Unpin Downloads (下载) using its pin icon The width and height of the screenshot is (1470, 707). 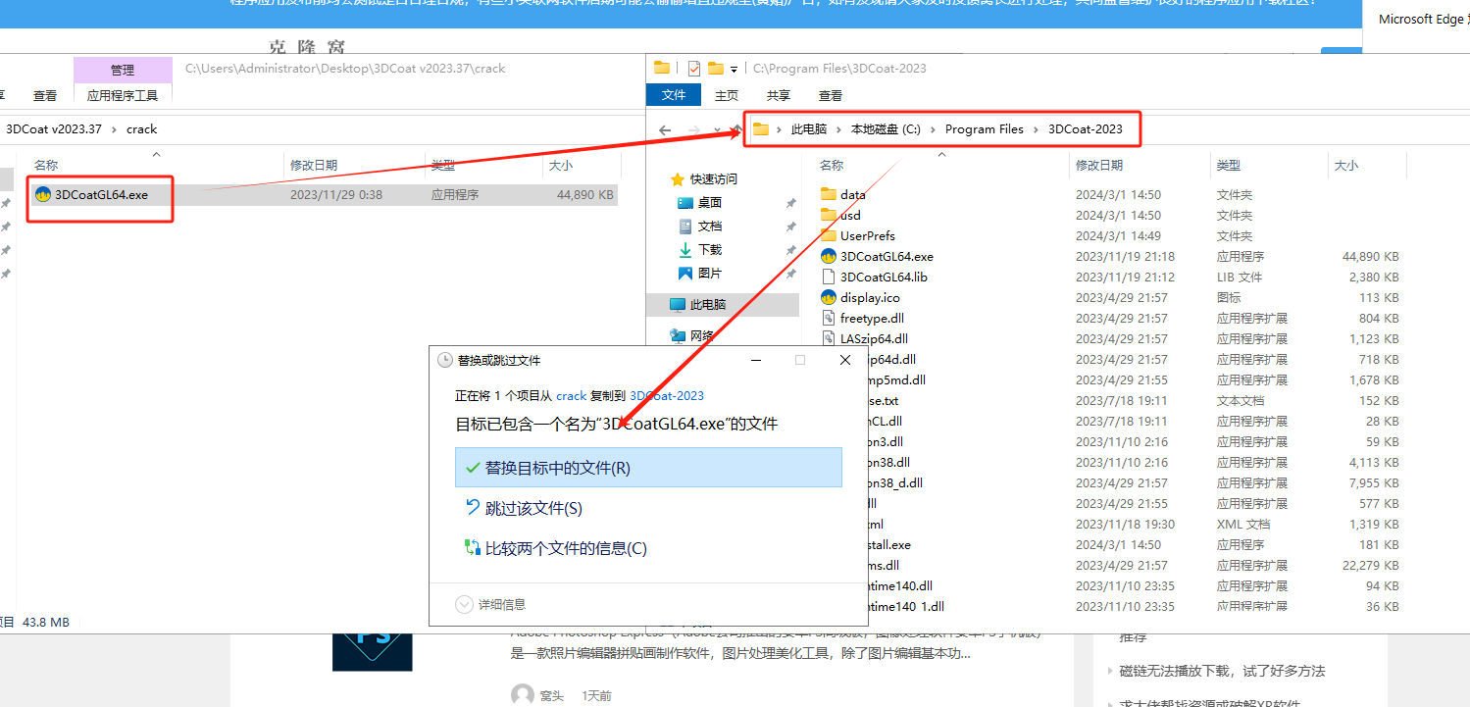tap(790, 250)
